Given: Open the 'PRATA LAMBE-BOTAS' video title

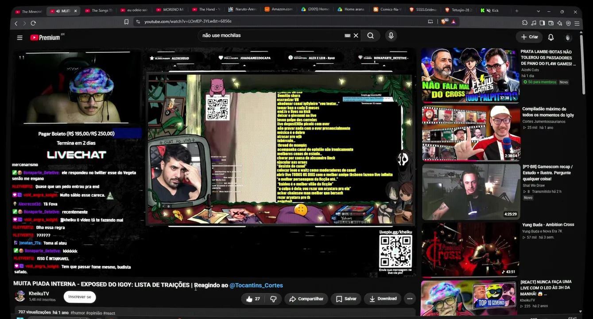Looking at the screenshot, I should coord(548,58).
